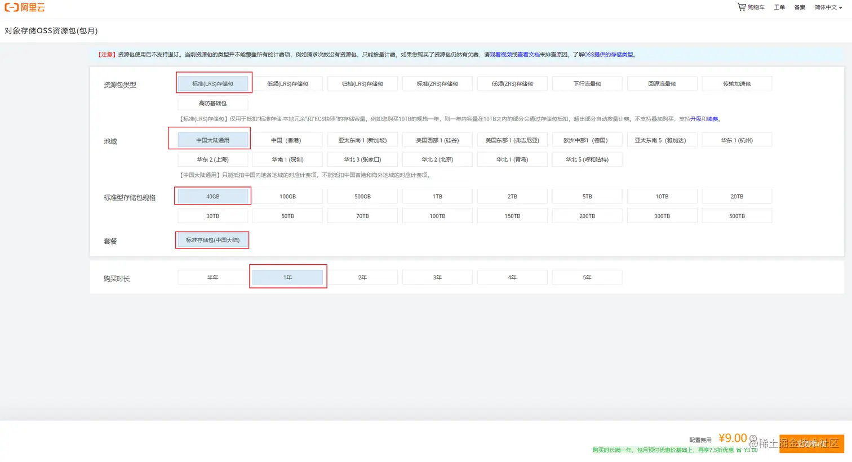
Task: Choose 美国西部 1 (硅谷) region
Action: [x=437, y=140]
